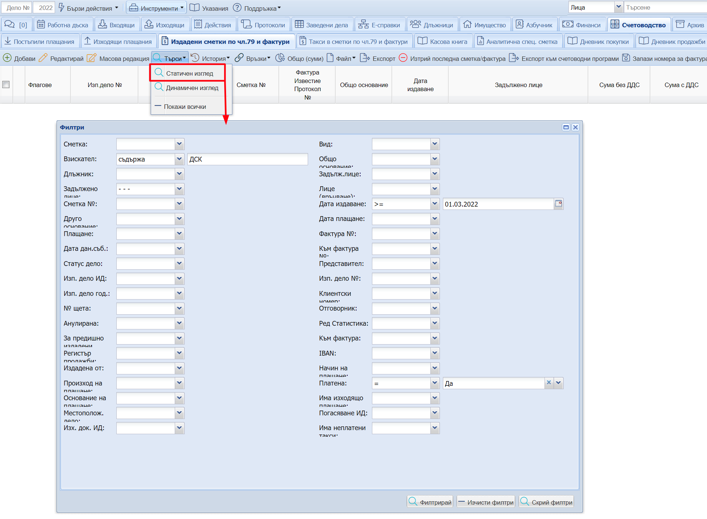Click the Редактирай edit button
Viewport: 707px width, 519px height.
pos(61,58)
